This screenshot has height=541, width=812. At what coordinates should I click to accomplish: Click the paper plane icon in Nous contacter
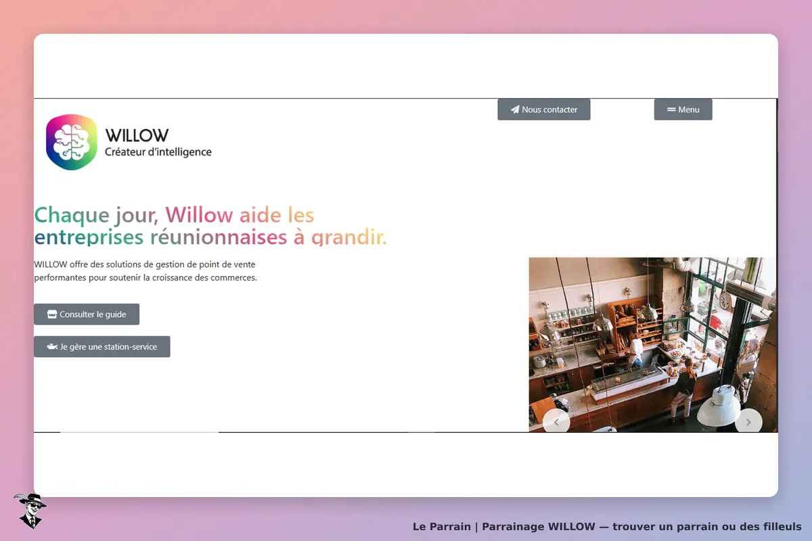[x=515, y=110]
